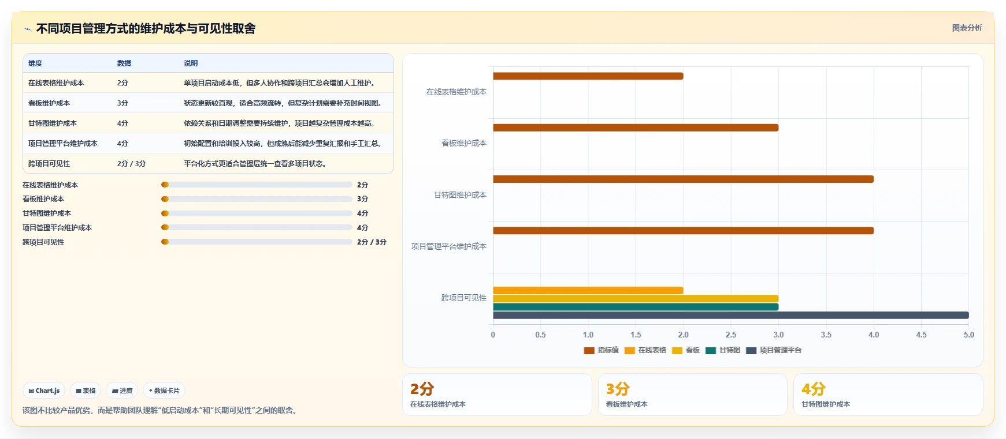
Task: Click the chart title 不同项目管理方式的维护成本与可见性取舍
Action: tap(146, 28)
